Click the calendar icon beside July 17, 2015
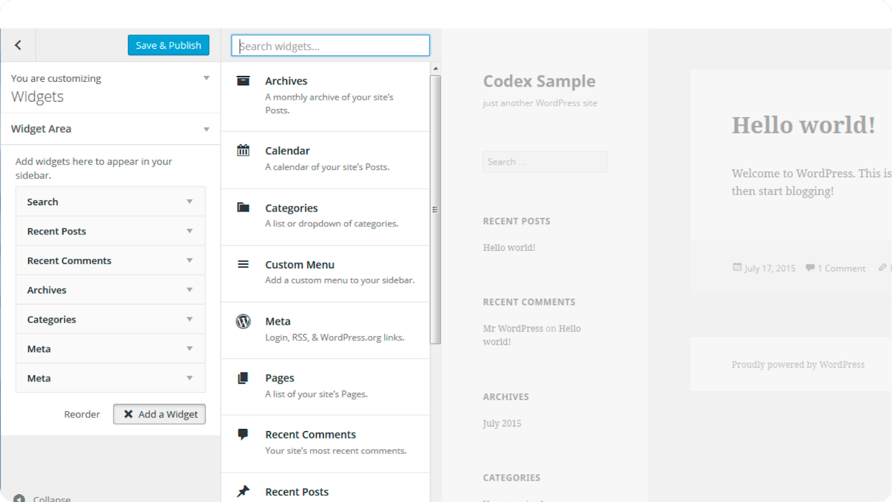This screenshot has width=892, height=502. (737, 267)
